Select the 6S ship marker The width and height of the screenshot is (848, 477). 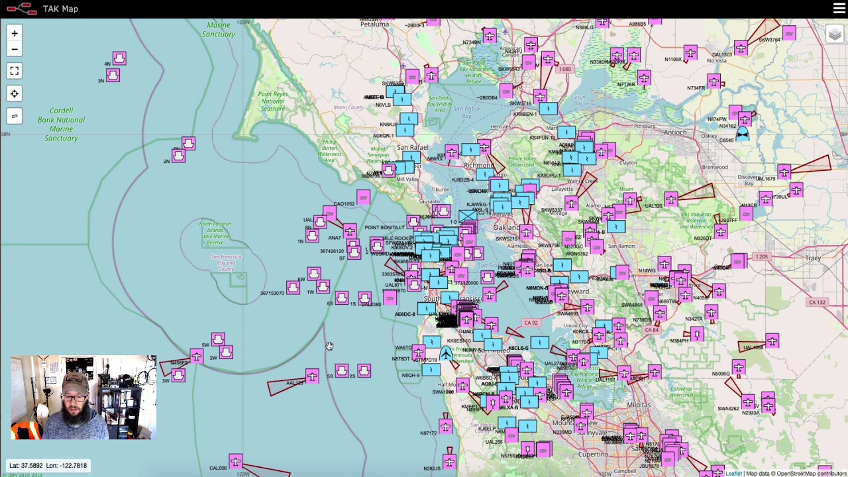tap(342, 298)
